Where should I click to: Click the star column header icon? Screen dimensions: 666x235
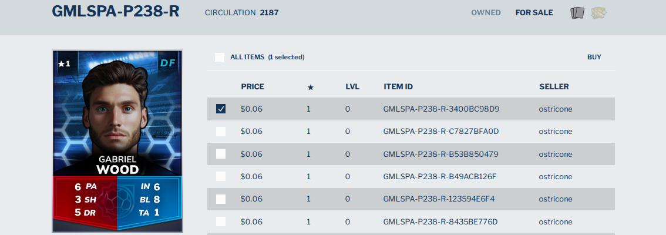pos(311,87)
